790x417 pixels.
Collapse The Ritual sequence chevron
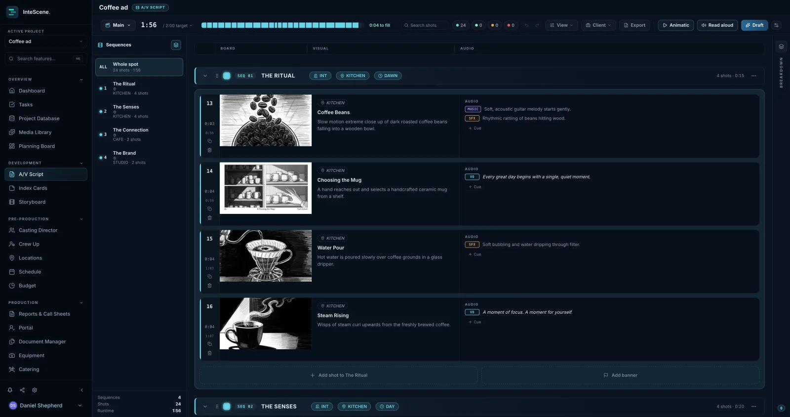click(x=205, y=76)
